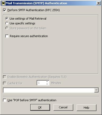Click inside the empty combo box field
This screenshot has width=102, height=115.
(x=49, y=90)
